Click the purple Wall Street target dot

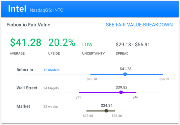(121, 92)
